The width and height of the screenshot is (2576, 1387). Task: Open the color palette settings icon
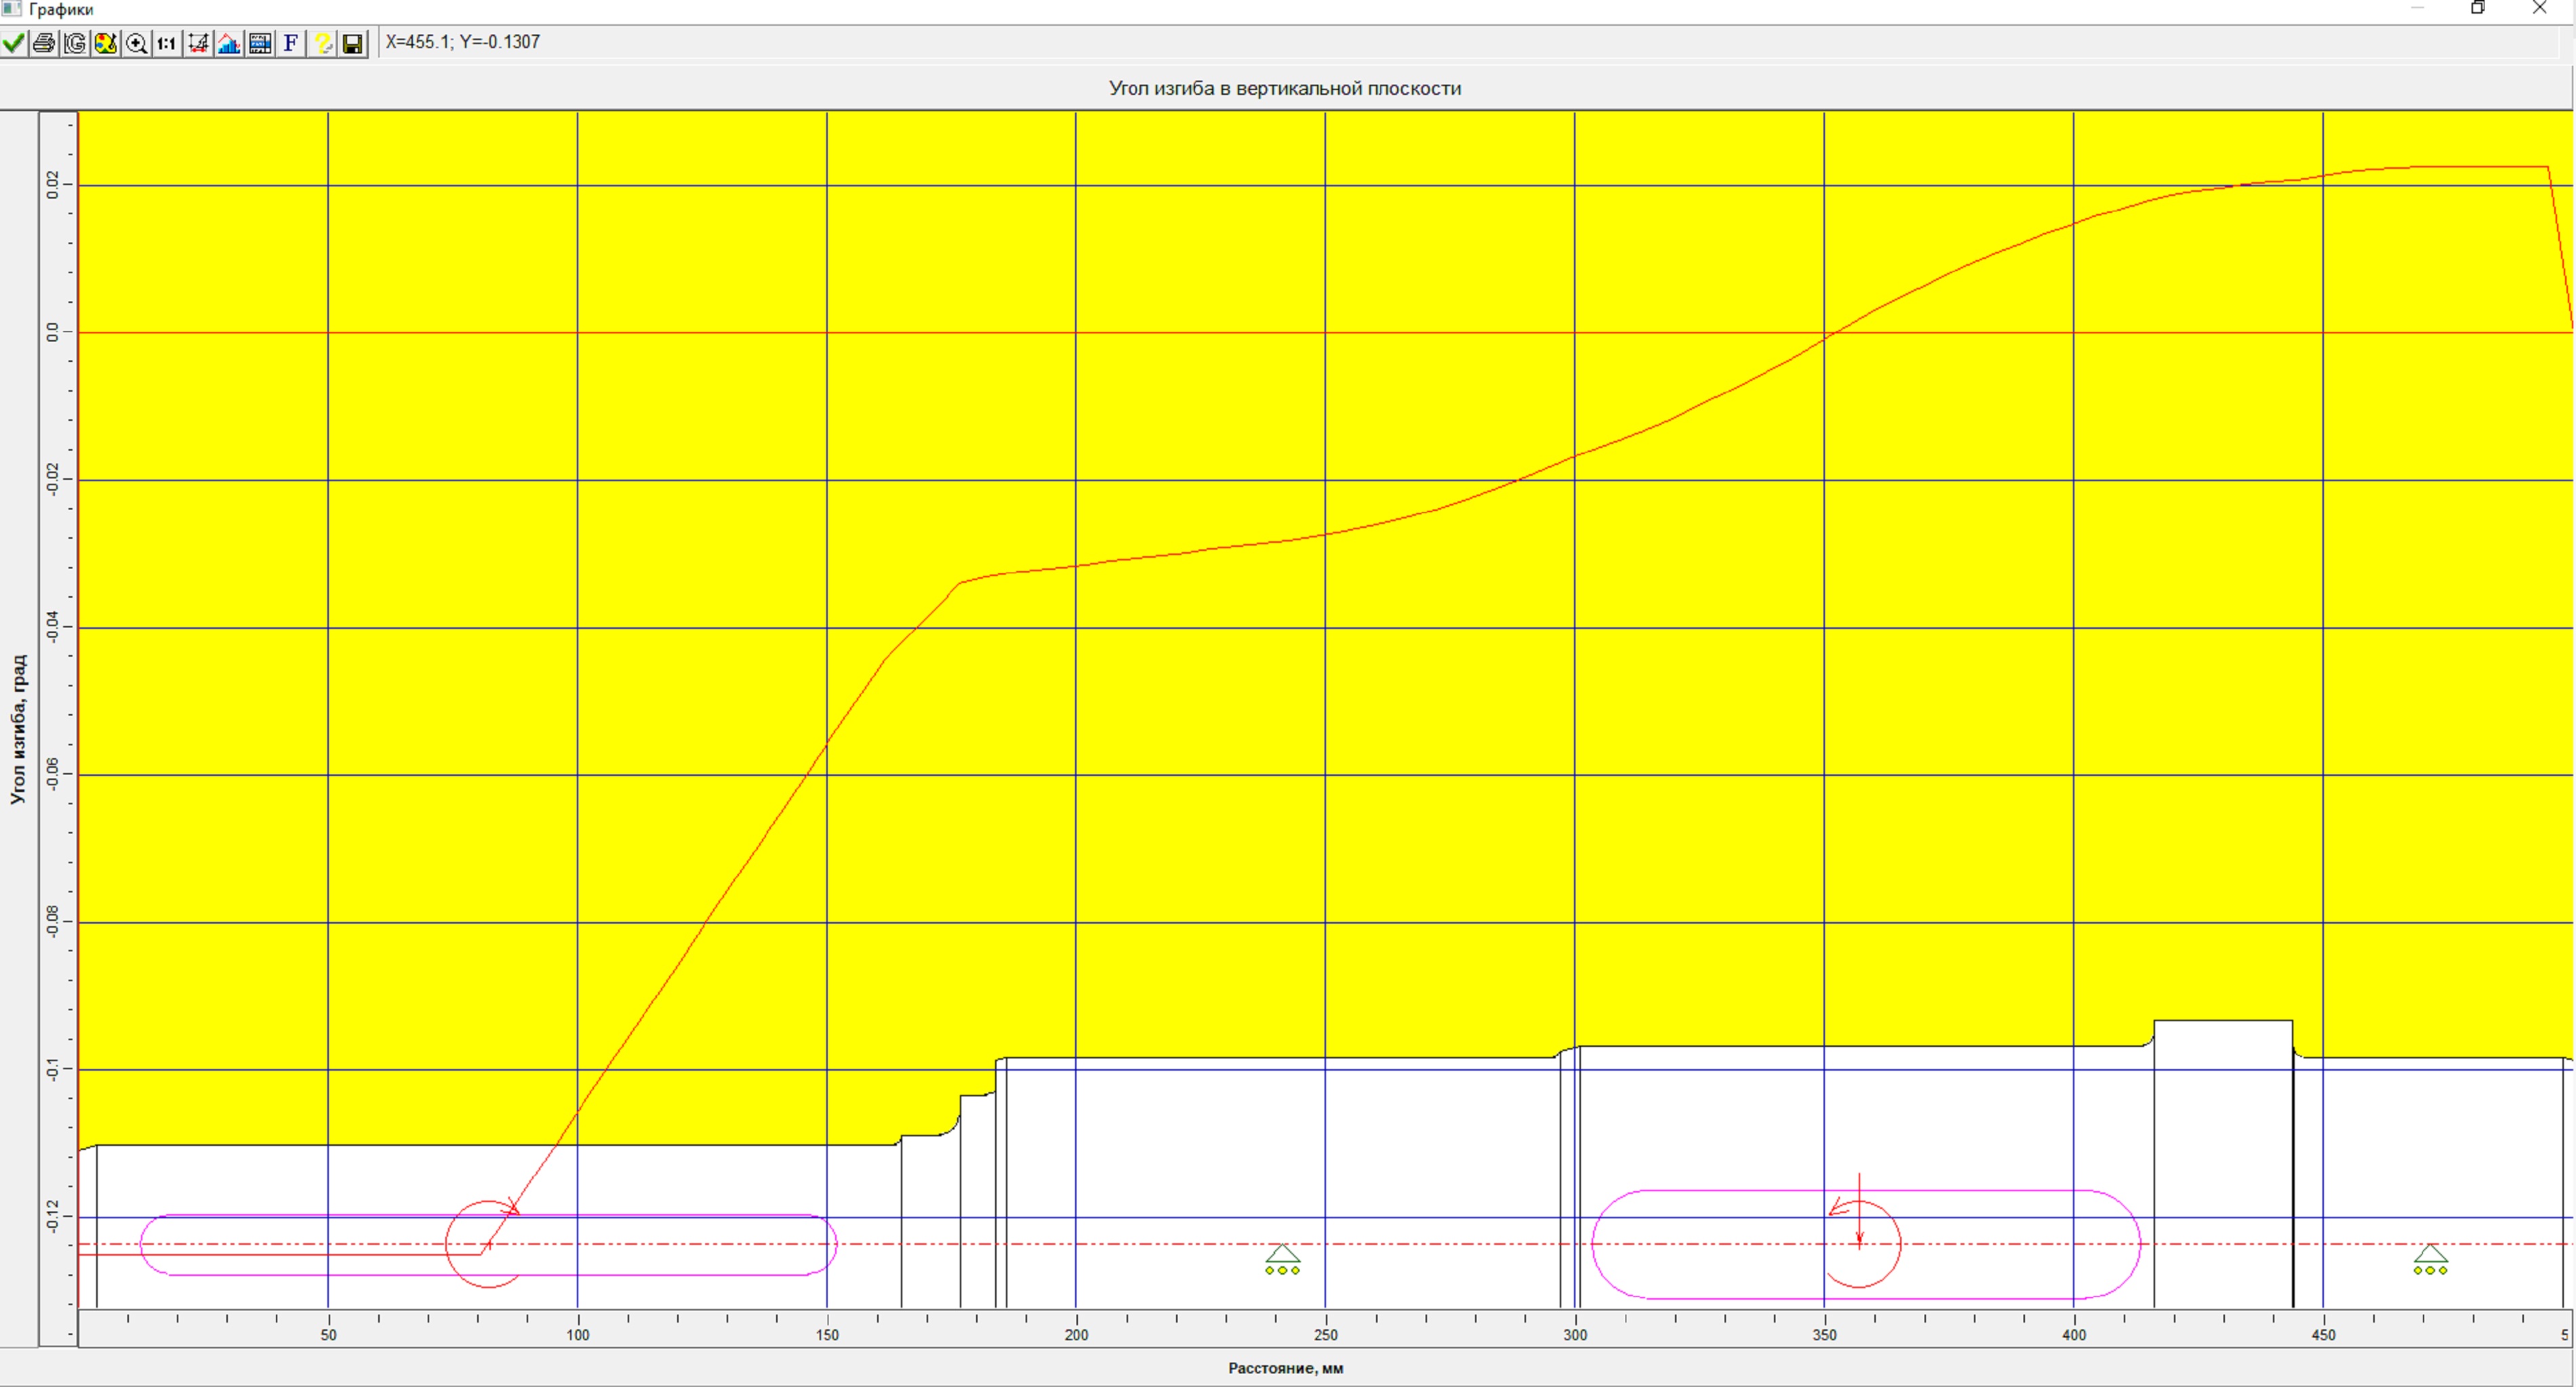106,43
